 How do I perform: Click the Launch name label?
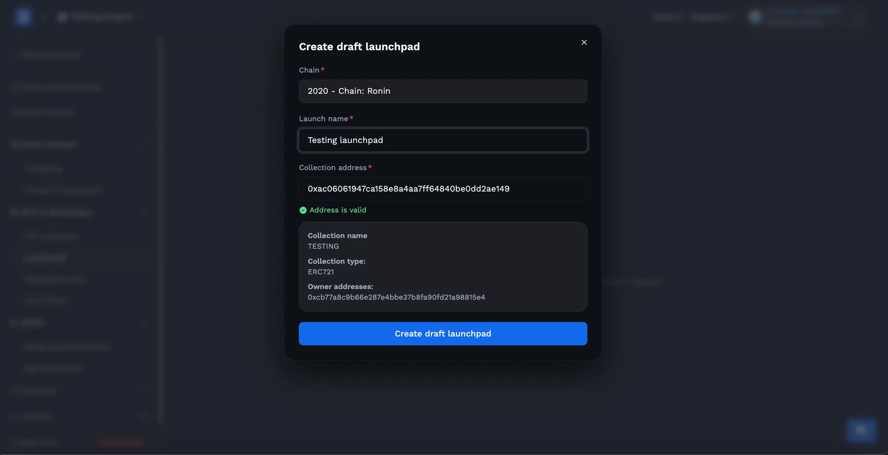(323, 119)
